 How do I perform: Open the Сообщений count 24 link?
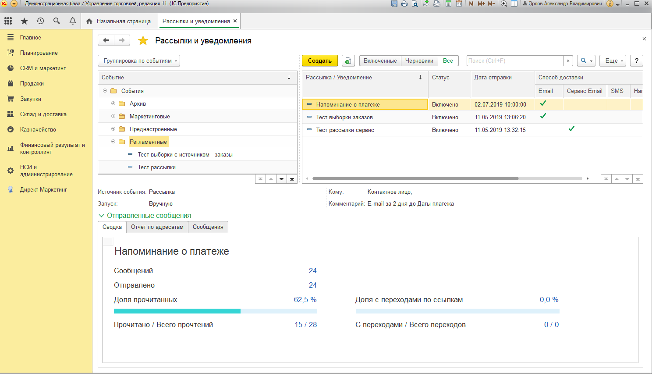(x=312, y=271)
